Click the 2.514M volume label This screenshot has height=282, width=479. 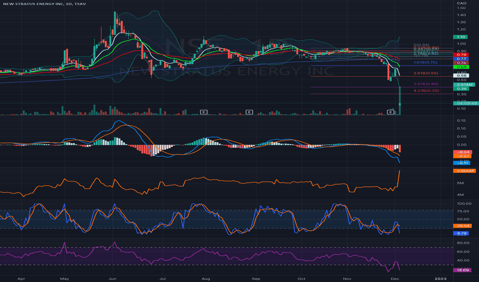coord(464,85)
